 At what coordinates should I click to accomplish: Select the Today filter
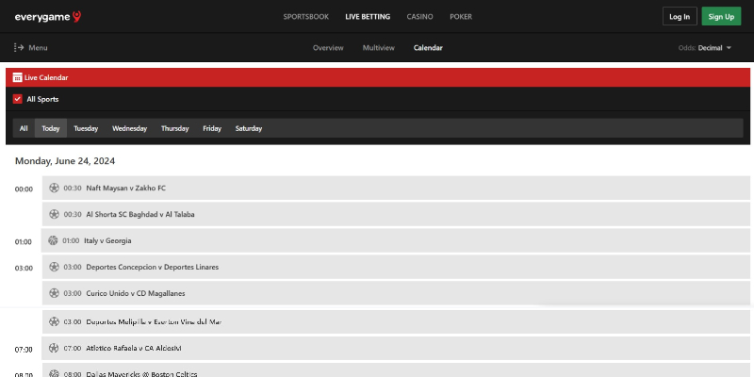point(51,128)
